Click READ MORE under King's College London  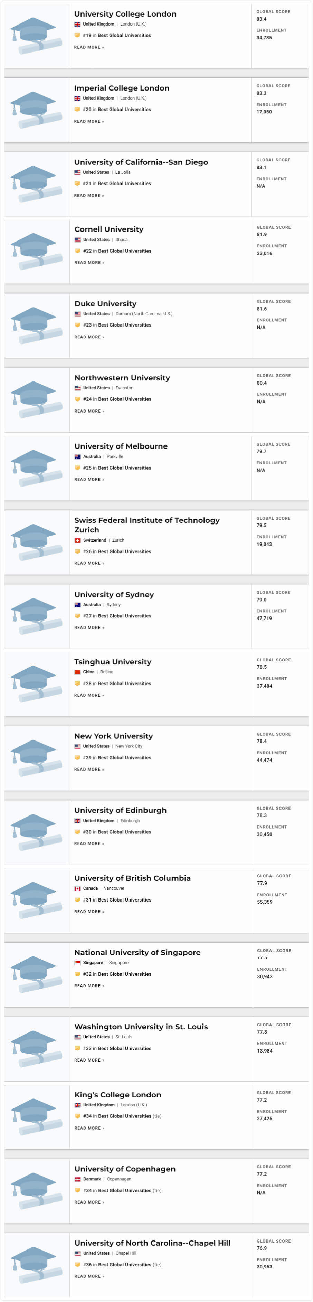pos(89,1128)
